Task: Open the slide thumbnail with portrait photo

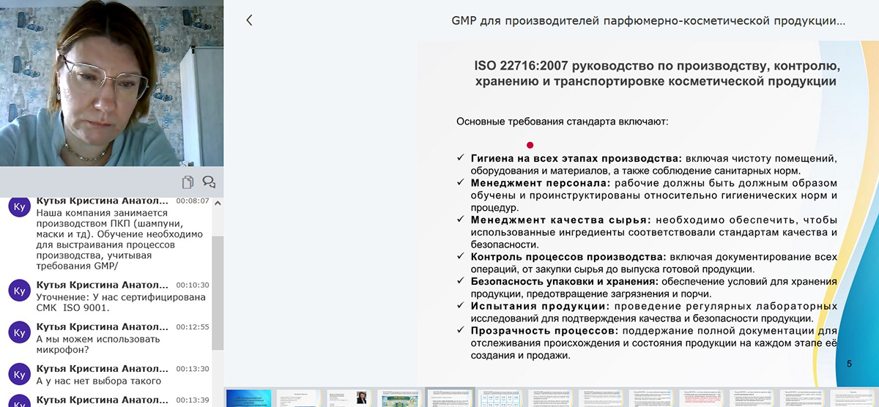Action: click(x=349, y=398)
